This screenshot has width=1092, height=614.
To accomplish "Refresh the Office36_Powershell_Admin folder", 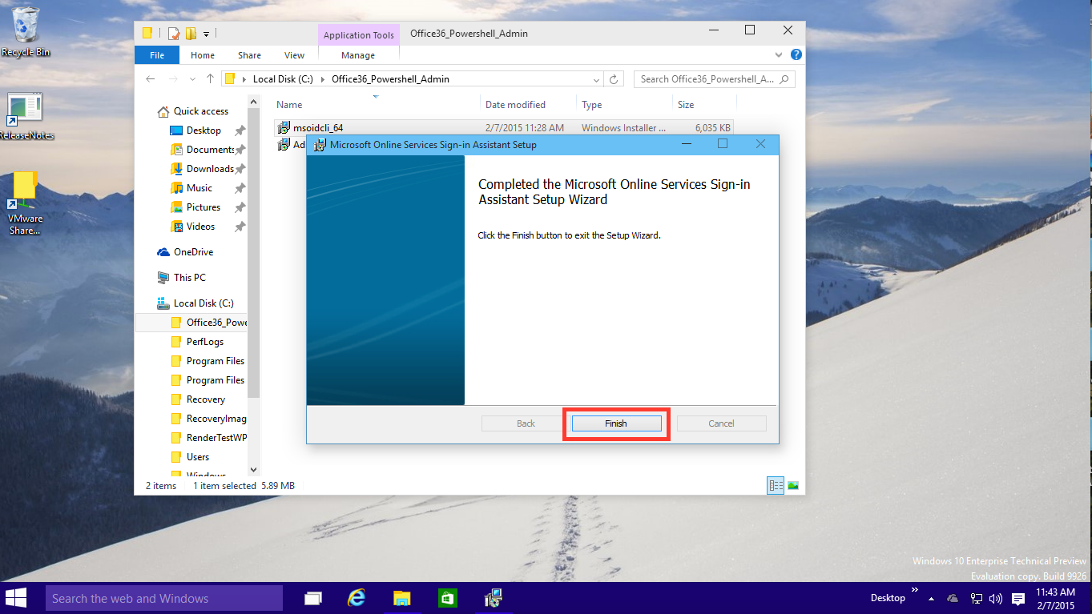I will (614, 79).
